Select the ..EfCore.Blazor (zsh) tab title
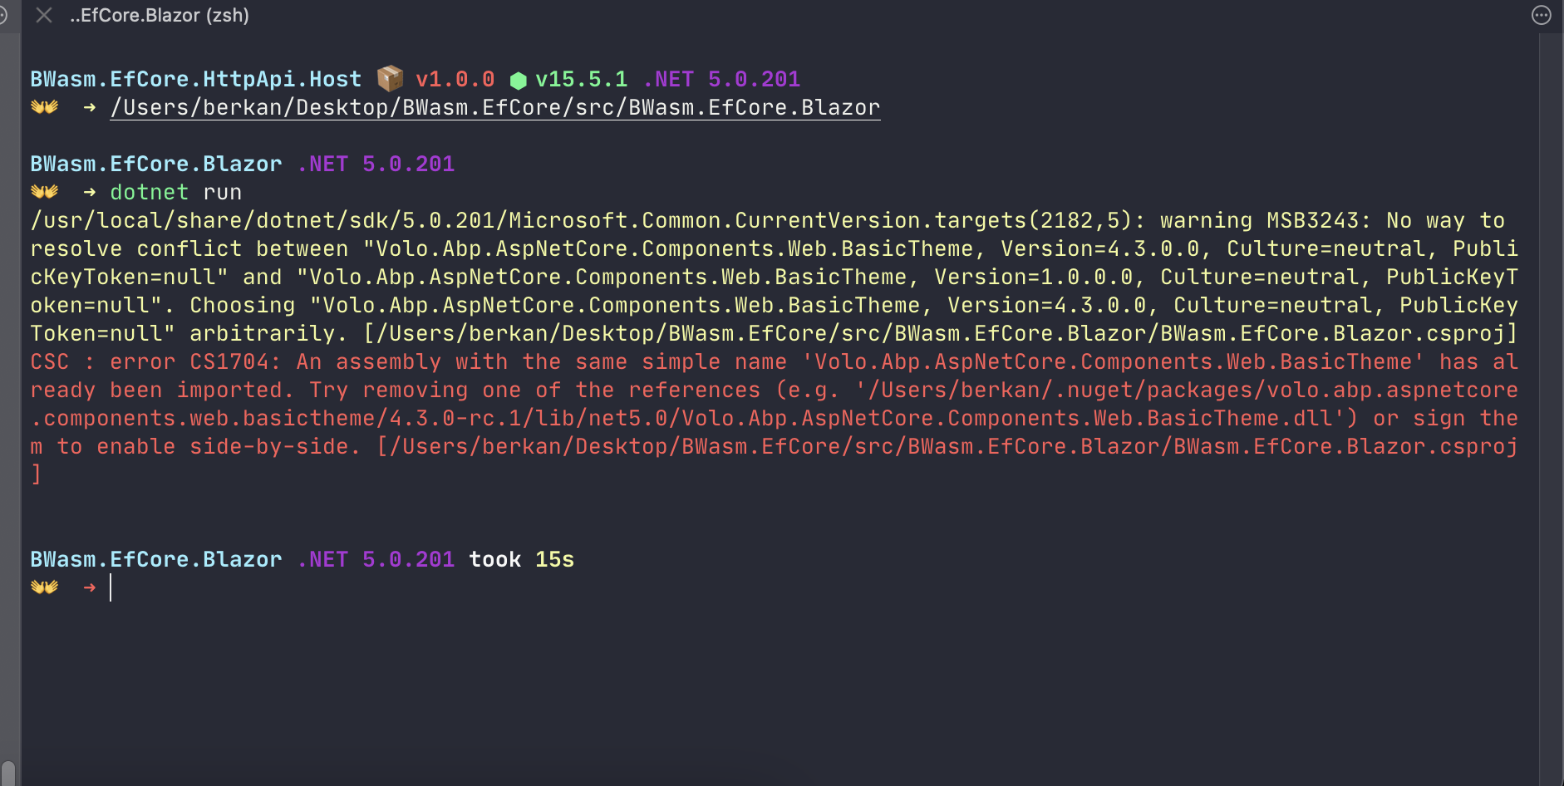The image size is (1564, 786). tap(160, 14)
